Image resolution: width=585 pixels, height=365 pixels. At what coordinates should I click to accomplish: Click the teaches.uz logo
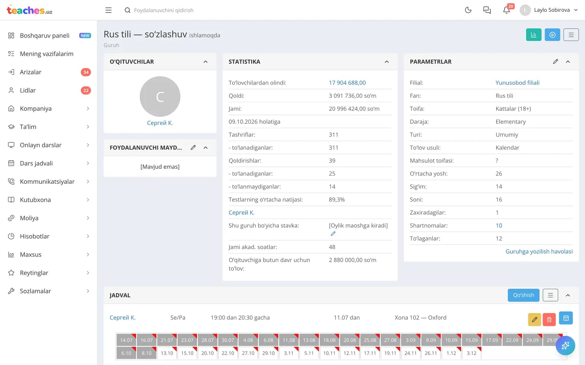30,10
